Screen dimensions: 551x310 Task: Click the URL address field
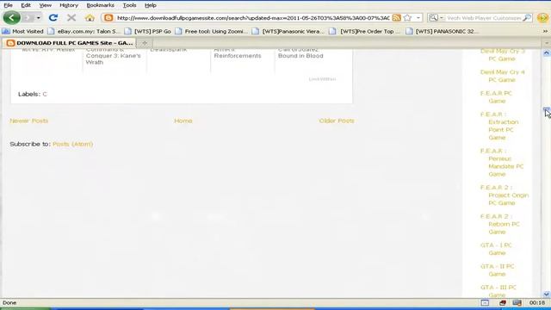(x=253, y=17)
